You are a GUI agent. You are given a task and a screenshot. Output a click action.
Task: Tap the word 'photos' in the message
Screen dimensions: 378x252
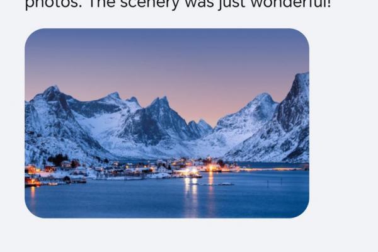[x=54, y=5]
